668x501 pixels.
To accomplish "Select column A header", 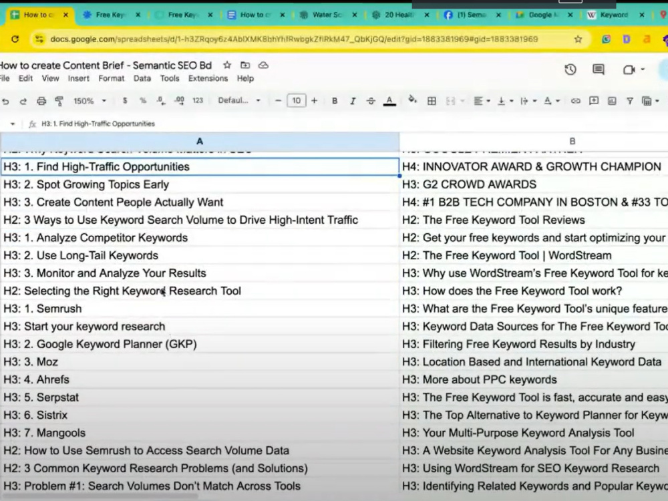I will click(200, 142).
